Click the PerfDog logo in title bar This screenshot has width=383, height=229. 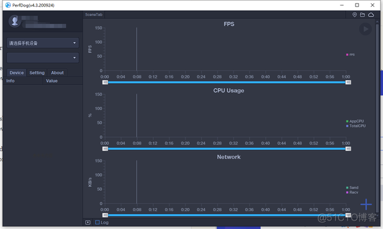[8, 5]
